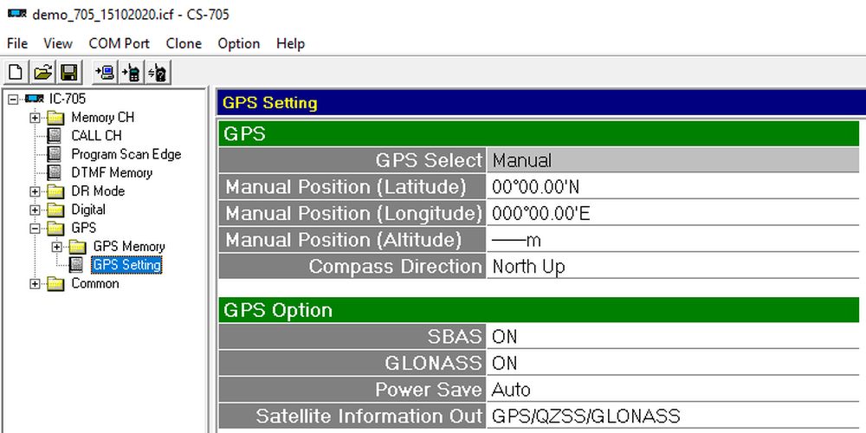Select DR Mode in the tree

(98, 191)
